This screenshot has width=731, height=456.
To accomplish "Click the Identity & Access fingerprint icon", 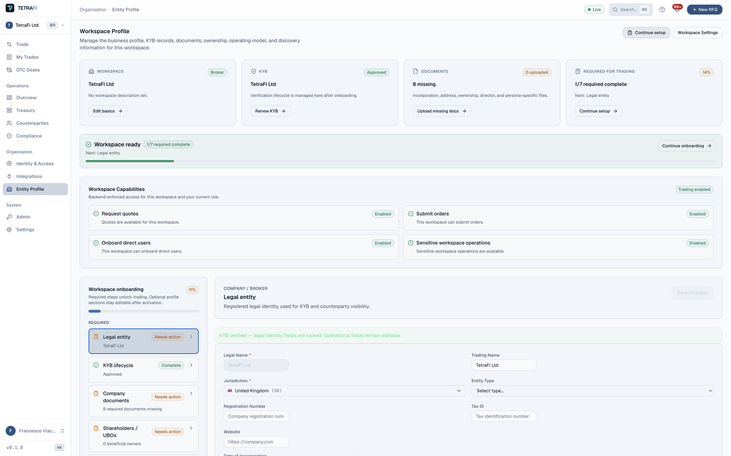I will [9, 164].
